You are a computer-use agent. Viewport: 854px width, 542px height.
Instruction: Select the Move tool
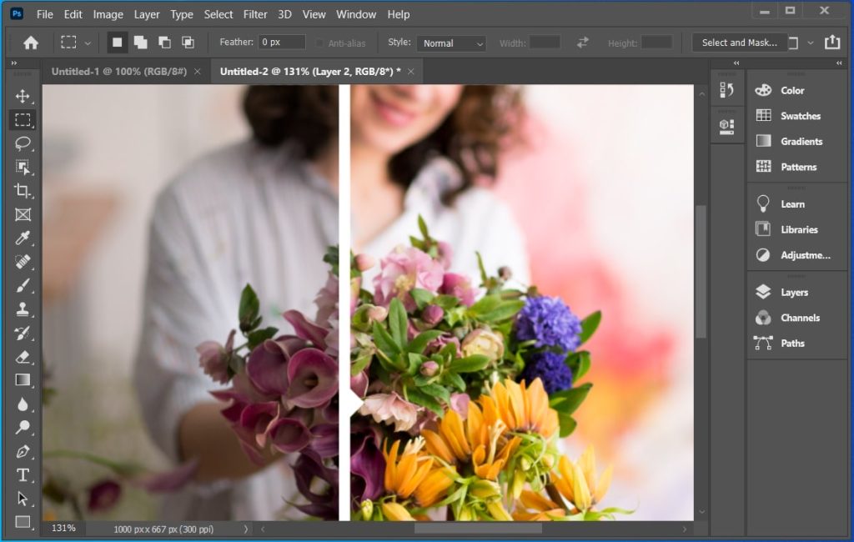[23, 96]
